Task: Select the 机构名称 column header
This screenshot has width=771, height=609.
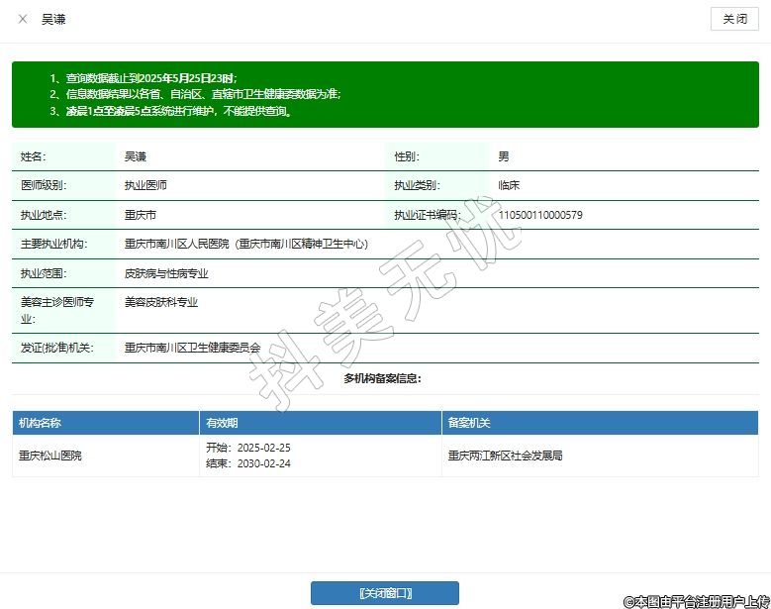Action: click(x=41, y=423)
